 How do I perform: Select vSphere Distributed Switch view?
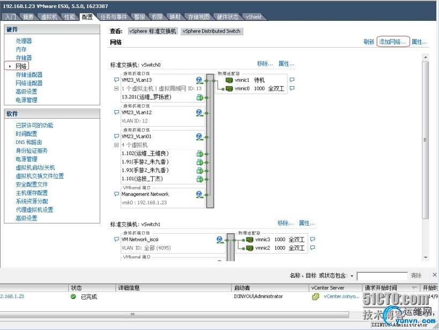tap(212, 32)
